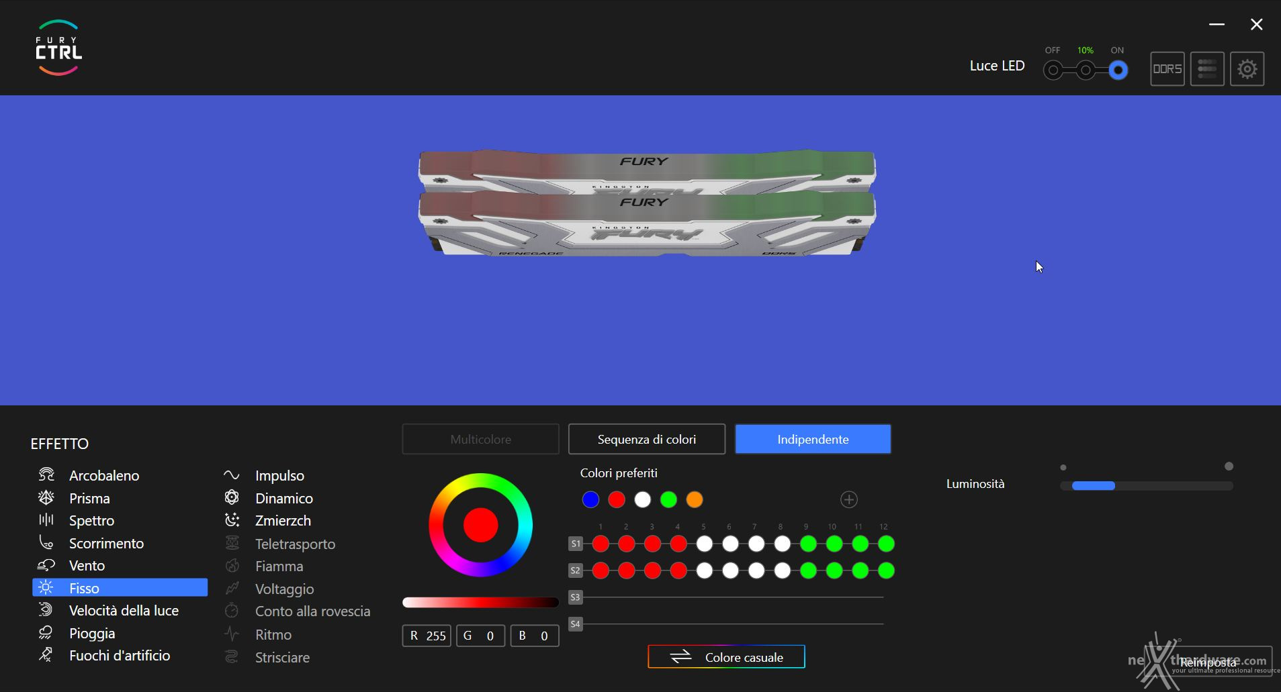Adjust the Luminosità brightness slider
Viewport: 1281px width, 692px height.
click(x=1146, y=485)
